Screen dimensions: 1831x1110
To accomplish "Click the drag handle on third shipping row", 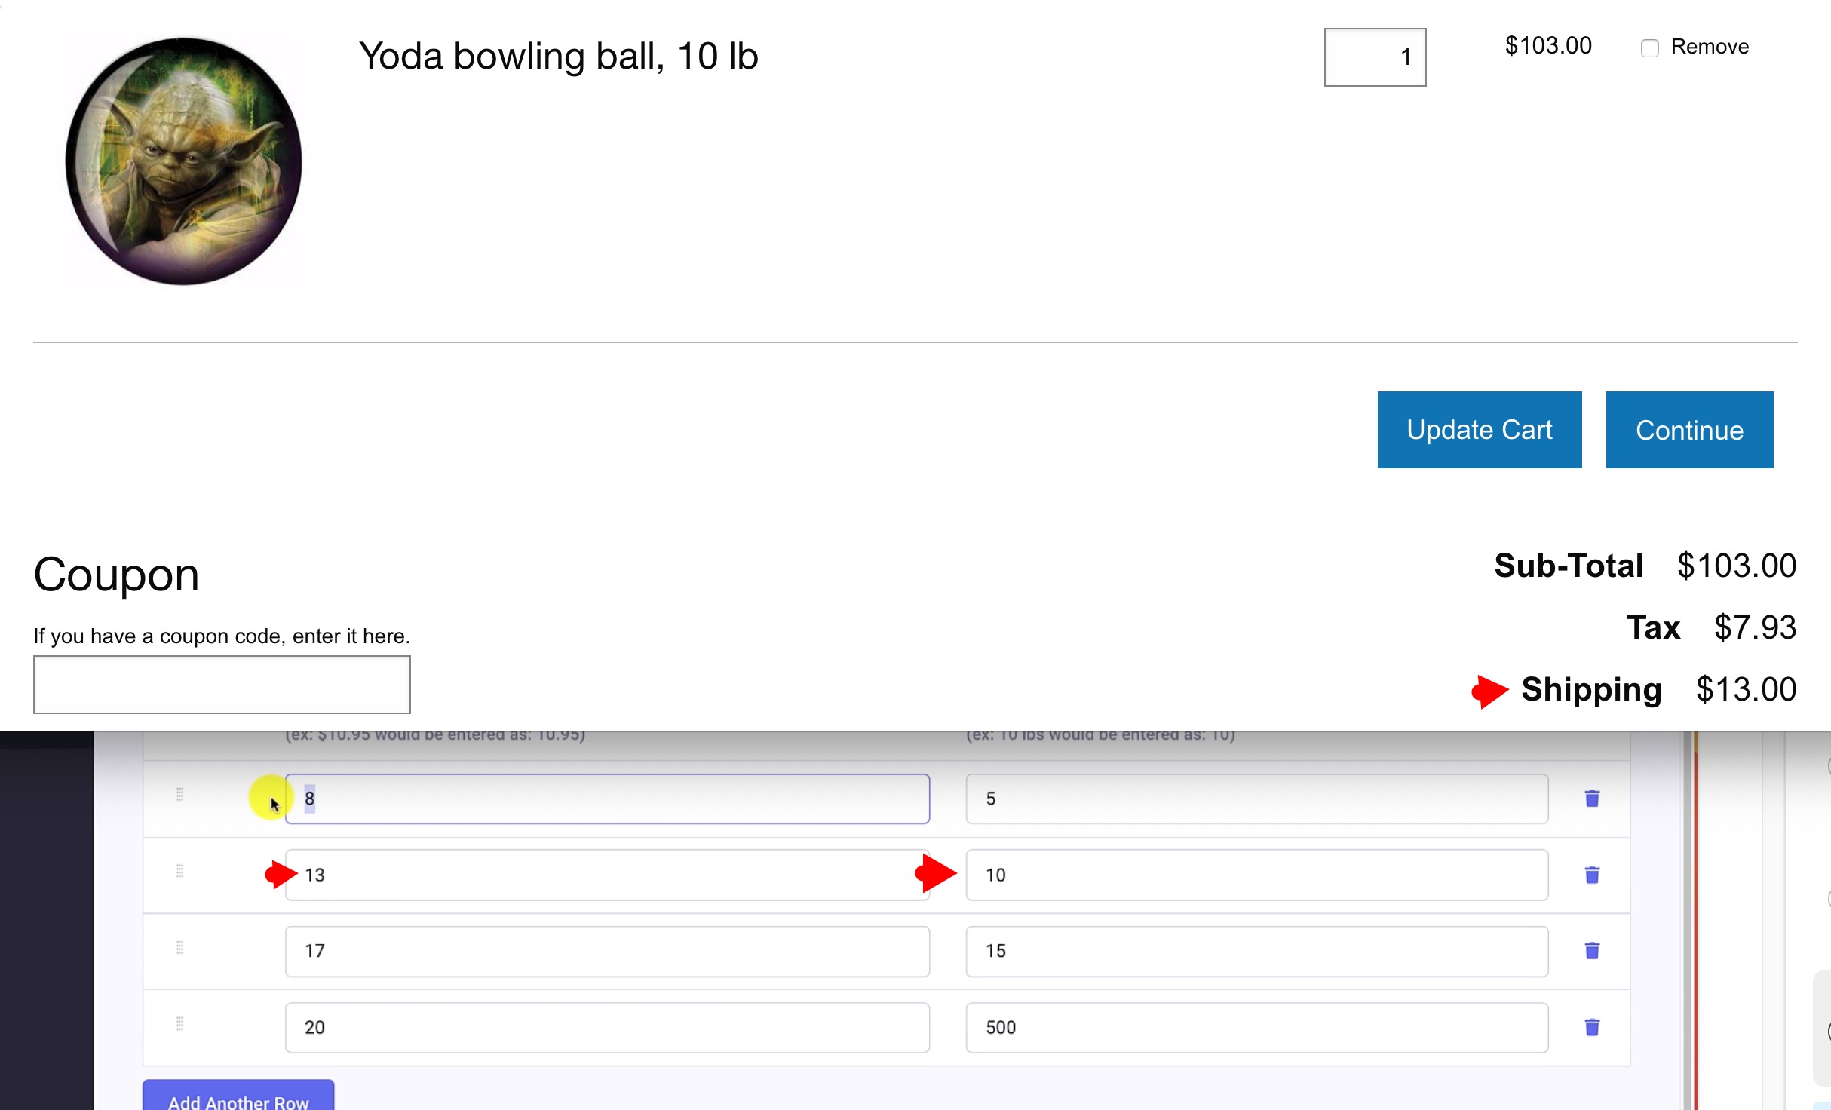I will (179, 950).
